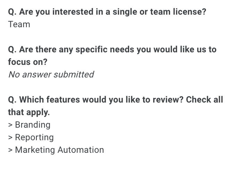Viewport: 232px width, 173px height.
Task: Click the "Check all" phrase
Action: 204,100
